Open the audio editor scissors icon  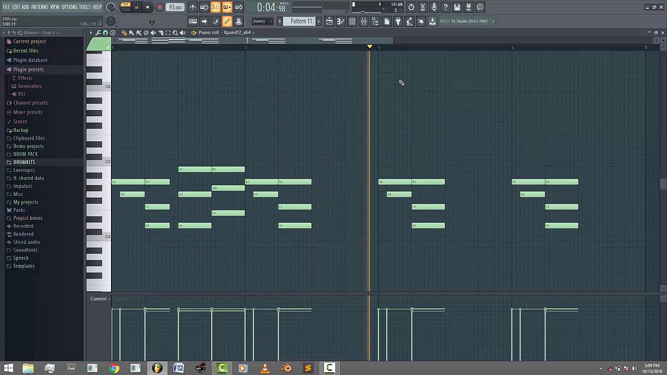(423, 7)
